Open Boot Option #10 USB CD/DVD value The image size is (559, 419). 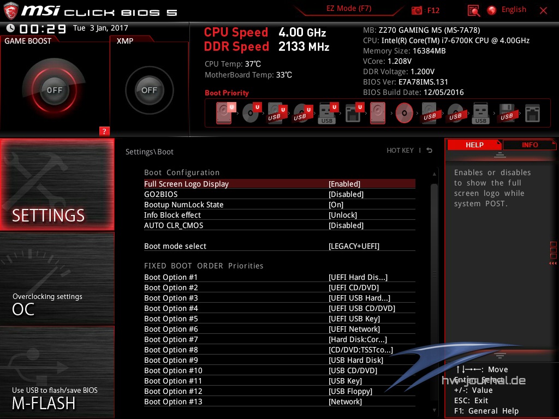353,370
